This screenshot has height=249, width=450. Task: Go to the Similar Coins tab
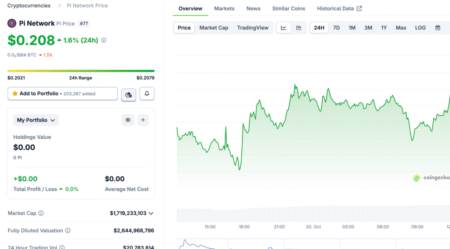coord(288,8)
